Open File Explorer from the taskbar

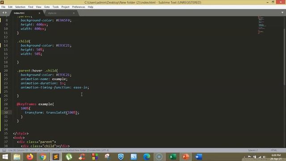[x=17, y=157]
